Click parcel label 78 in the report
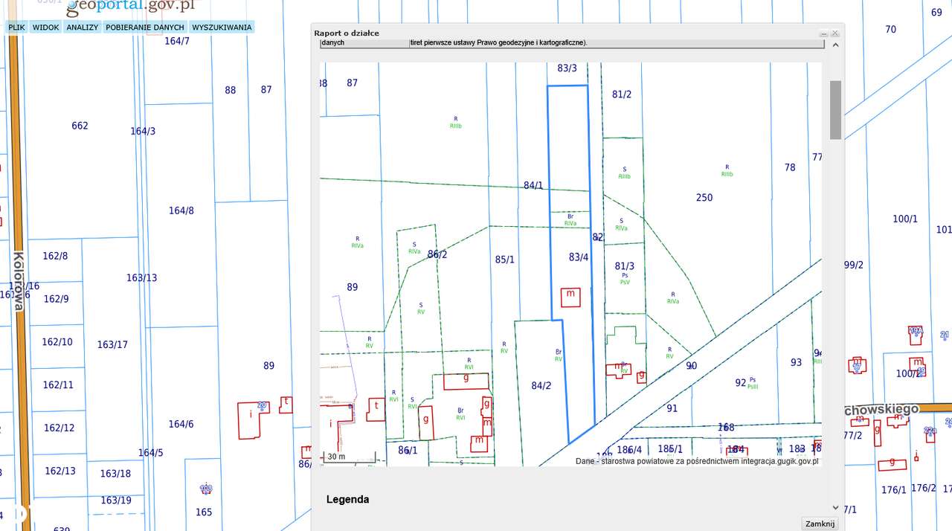 (790, 167)
